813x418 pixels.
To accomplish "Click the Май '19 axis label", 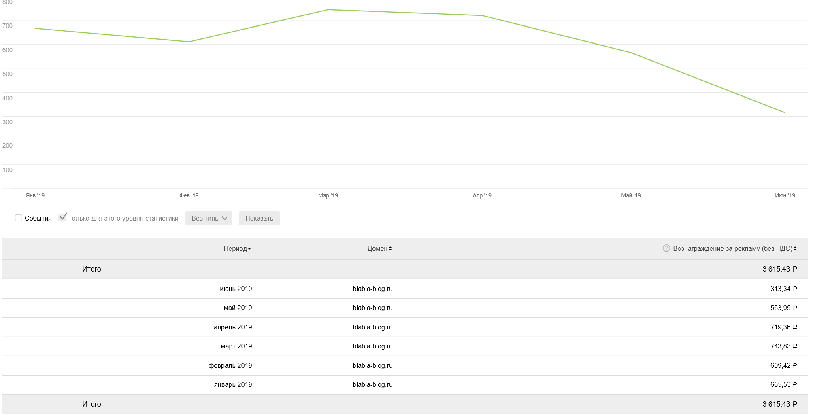I will 631,195.
